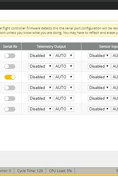Image resolution: width=118 pixels, height=176 pixels.
Task: Enable Serial Rx on the fifth row
Action: point(10,99)
